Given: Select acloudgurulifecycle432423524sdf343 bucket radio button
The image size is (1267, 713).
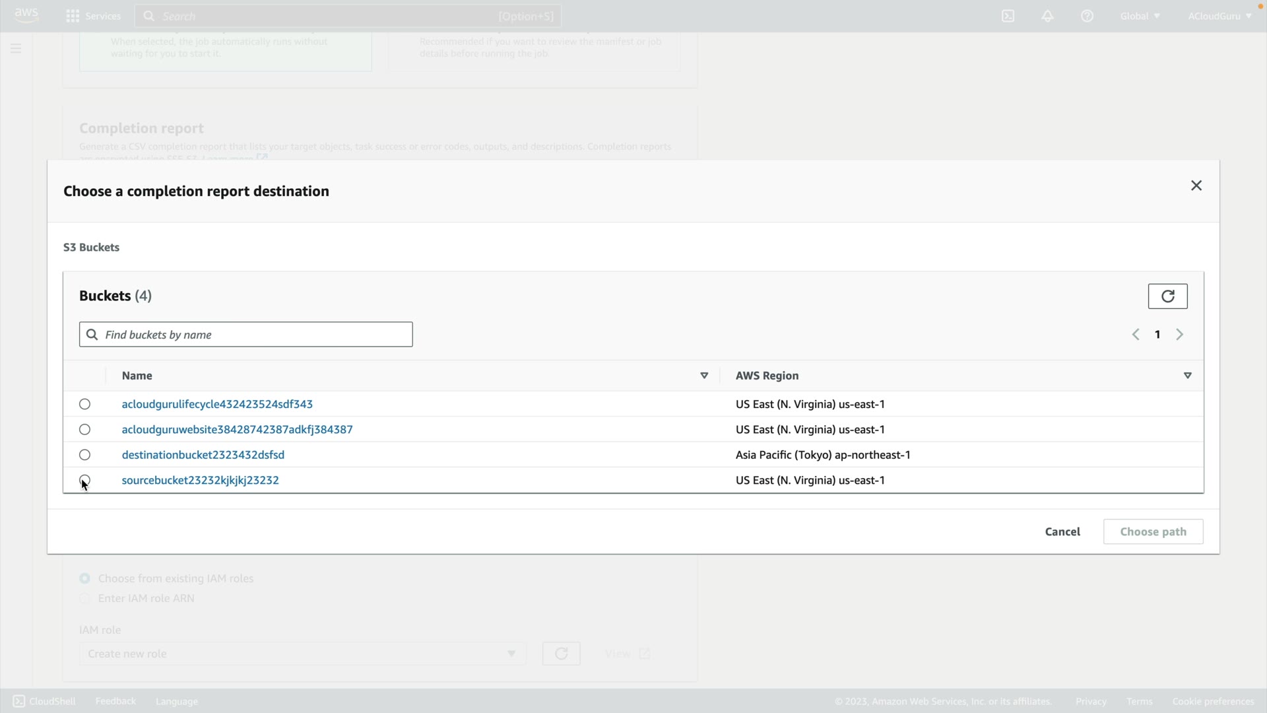Looking at the screenshot, I should point(84,404).
